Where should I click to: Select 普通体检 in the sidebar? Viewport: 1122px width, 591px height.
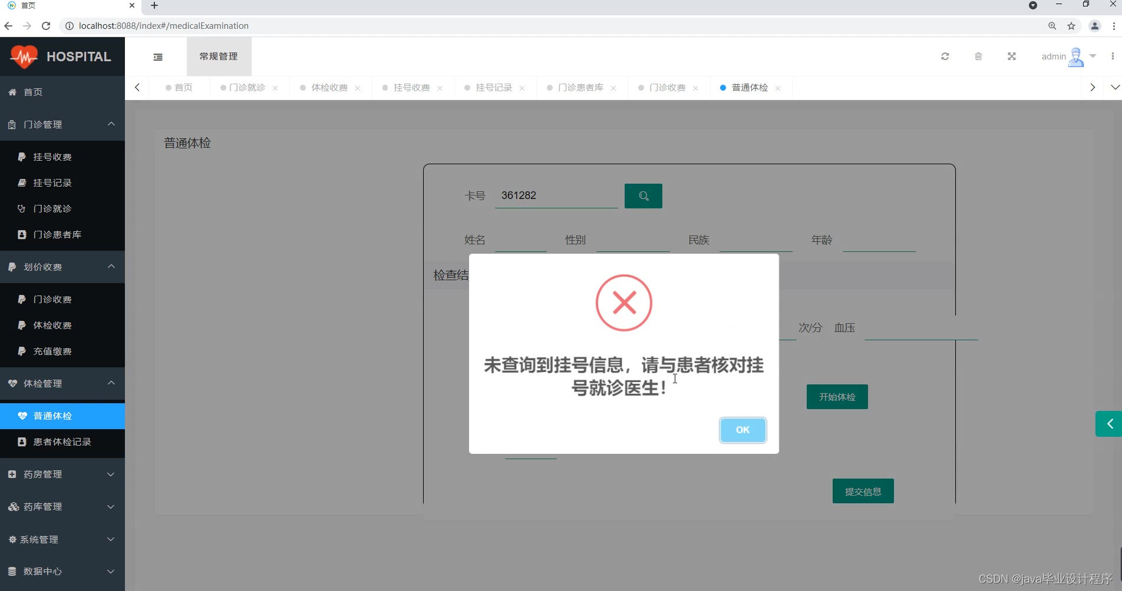pos(62,416)
